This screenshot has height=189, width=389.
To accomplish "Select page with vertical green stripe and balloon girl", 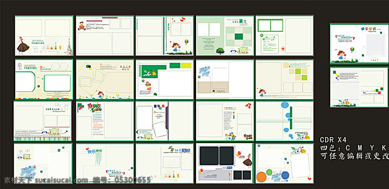I will 164,35.
